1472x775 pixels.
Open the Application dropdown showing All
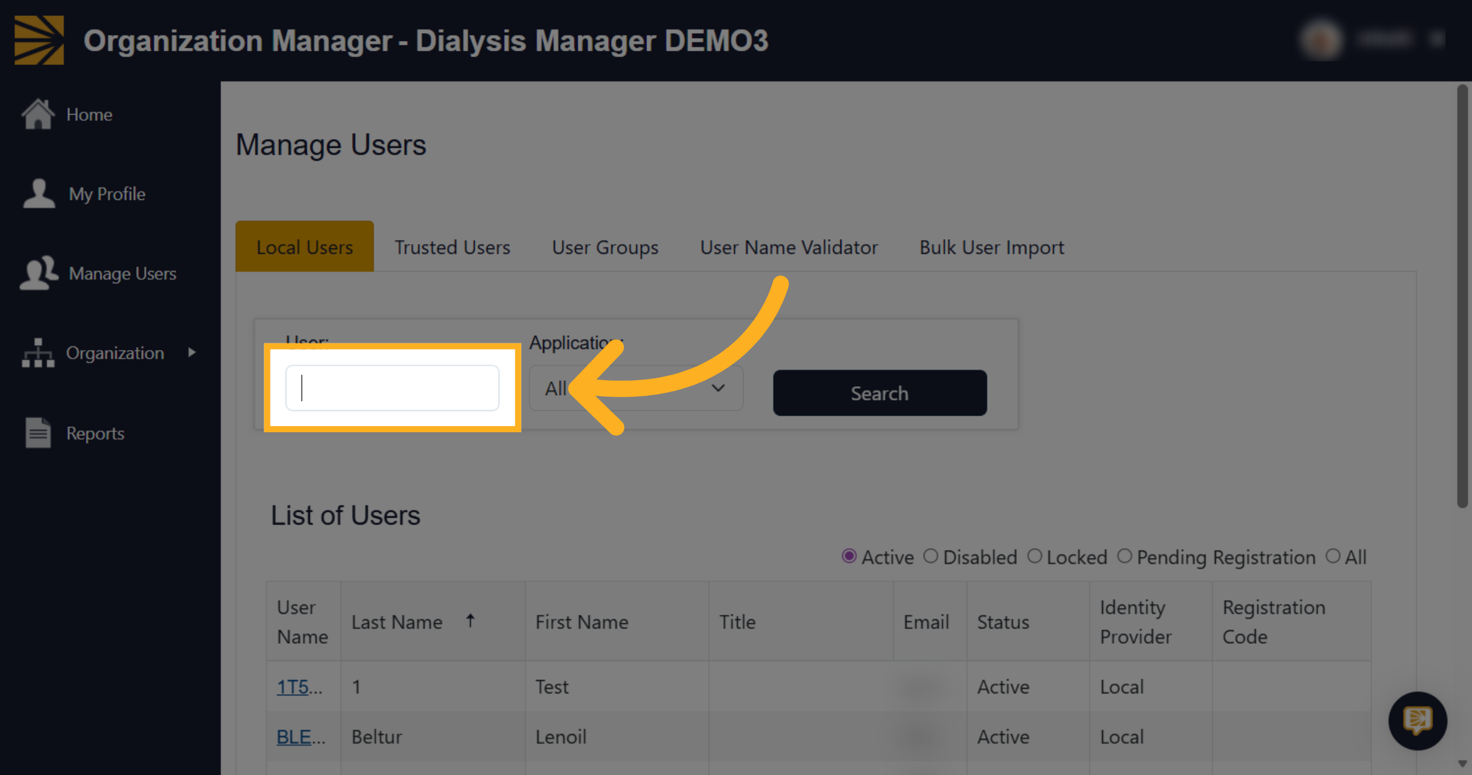(636, 388)
